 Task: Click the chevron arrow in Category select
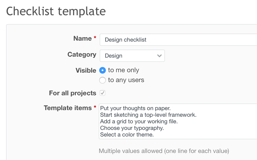[x=159, y=56]
